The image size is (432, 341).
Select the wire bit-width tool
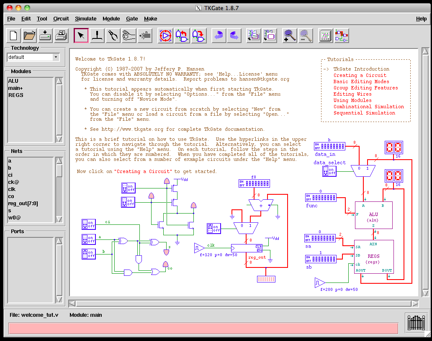pyautogui.click(x=145, y=36)
